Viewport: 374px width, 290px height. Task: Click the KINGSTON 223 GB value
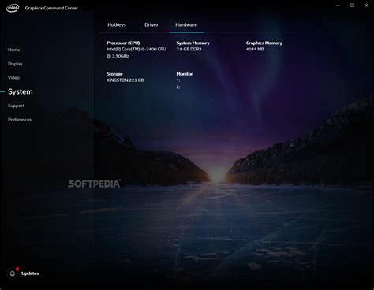(125, 80)
